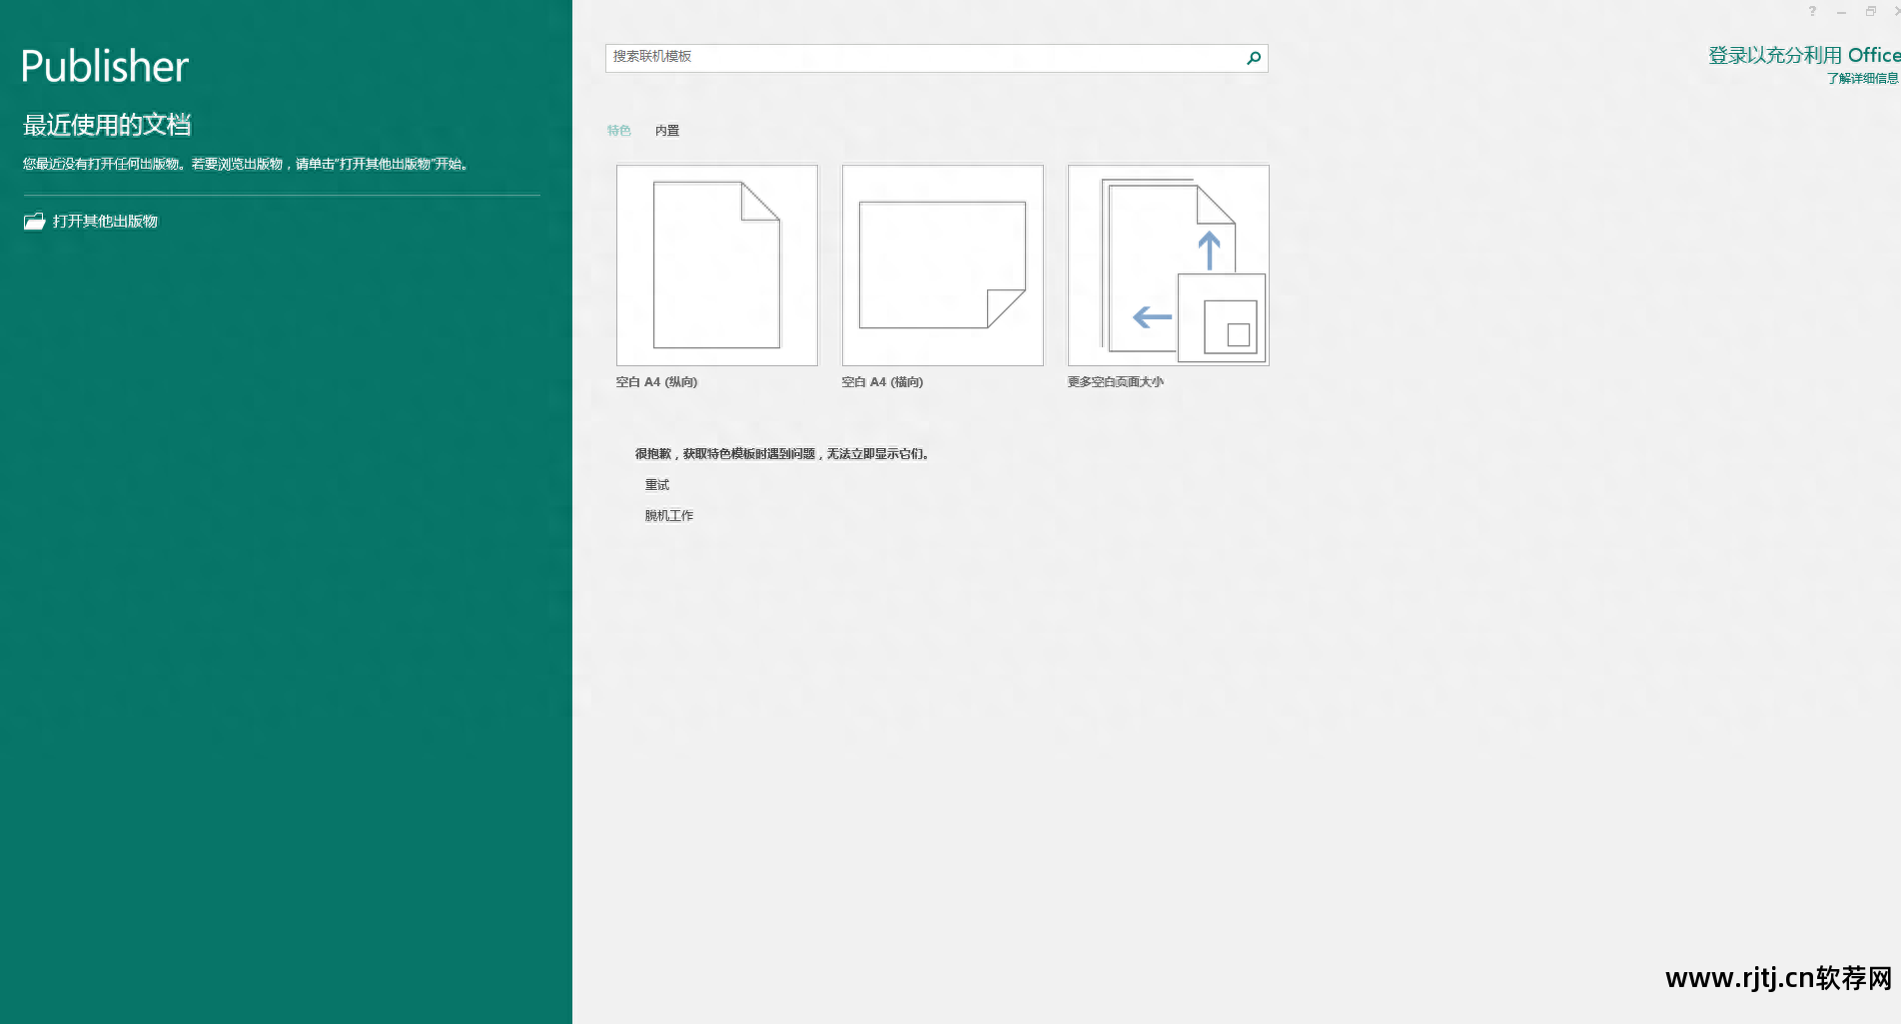Focus the 搜索联机模板 search box
1901x1024 pixels.
point(924,58)
